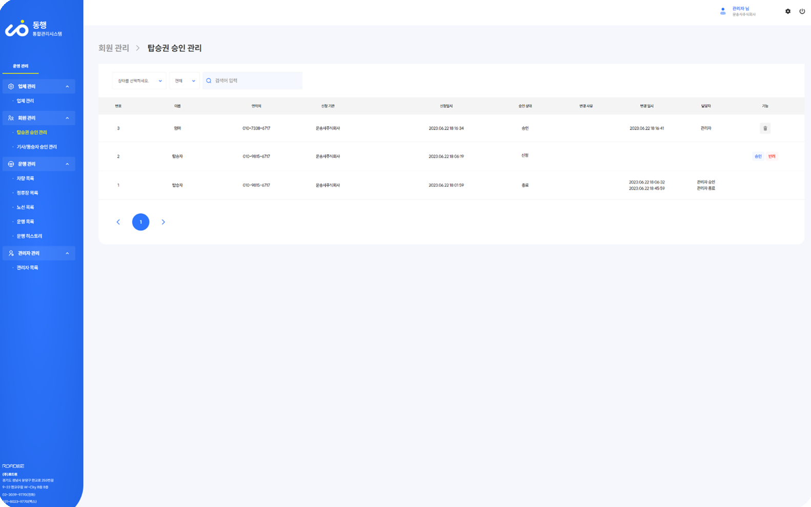Reject row 2 with 반려 button
Viewport: 811px width, 507px height.
click(772, 156)
